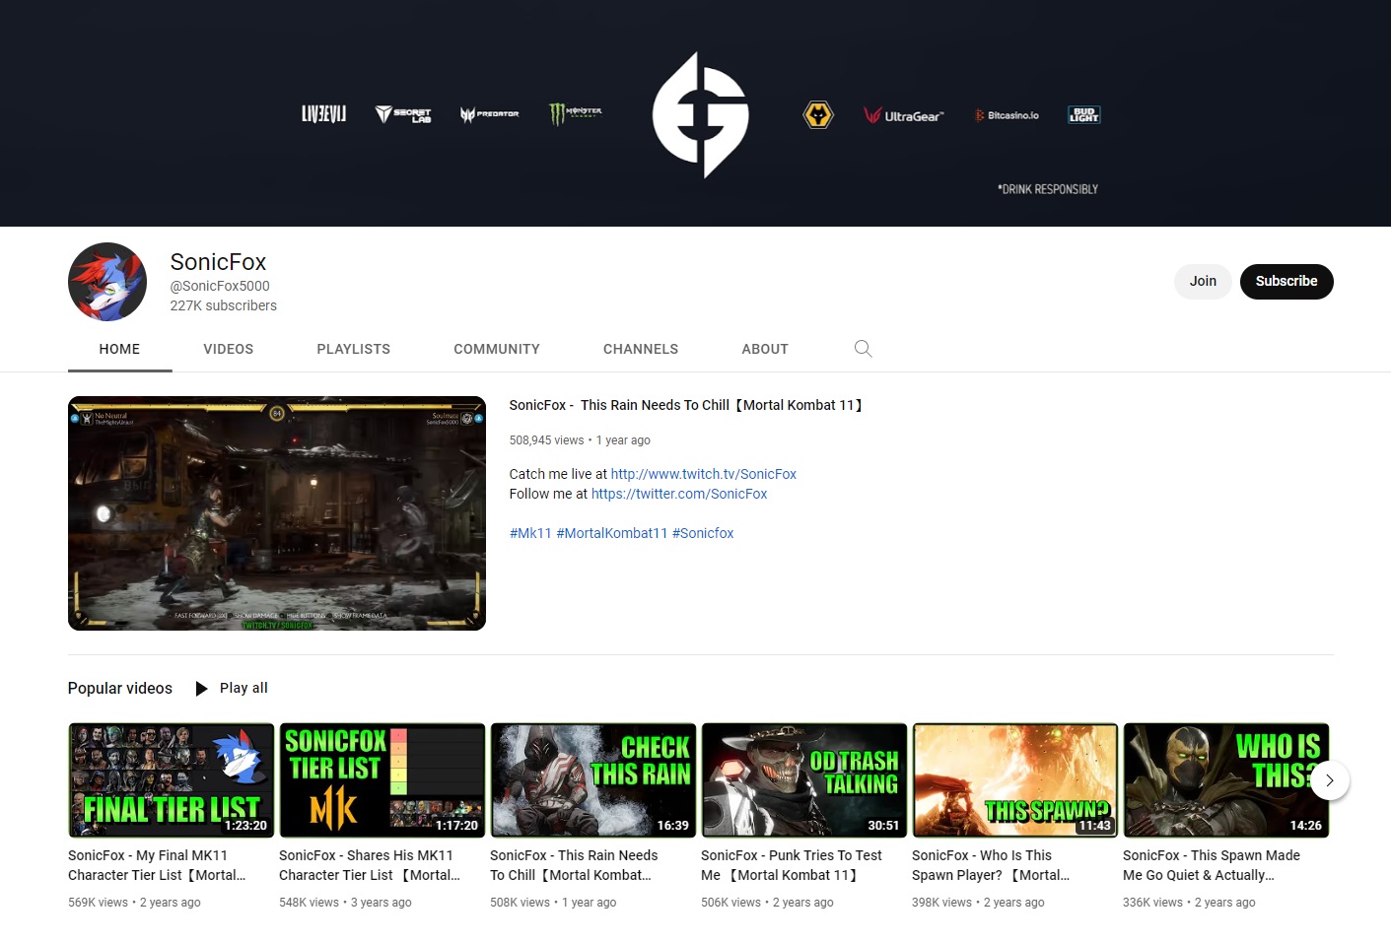The height and width of the screenshot is (943, 1391).
Task: Open the twitch.tv/SonicFox link
Action: [x=703, y=474]
